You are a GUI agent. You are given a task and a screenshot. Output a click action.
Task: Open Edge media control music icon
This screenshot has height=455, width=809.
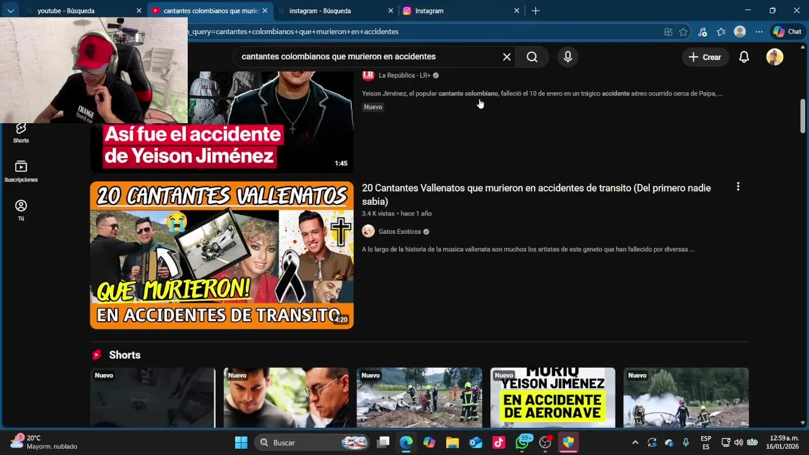703,32
